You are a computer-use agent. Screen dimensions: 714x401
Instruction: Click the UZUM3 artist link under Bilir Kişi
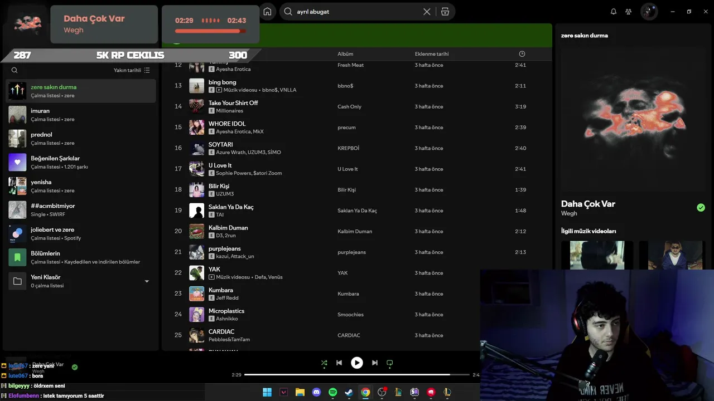coord(225,194)
